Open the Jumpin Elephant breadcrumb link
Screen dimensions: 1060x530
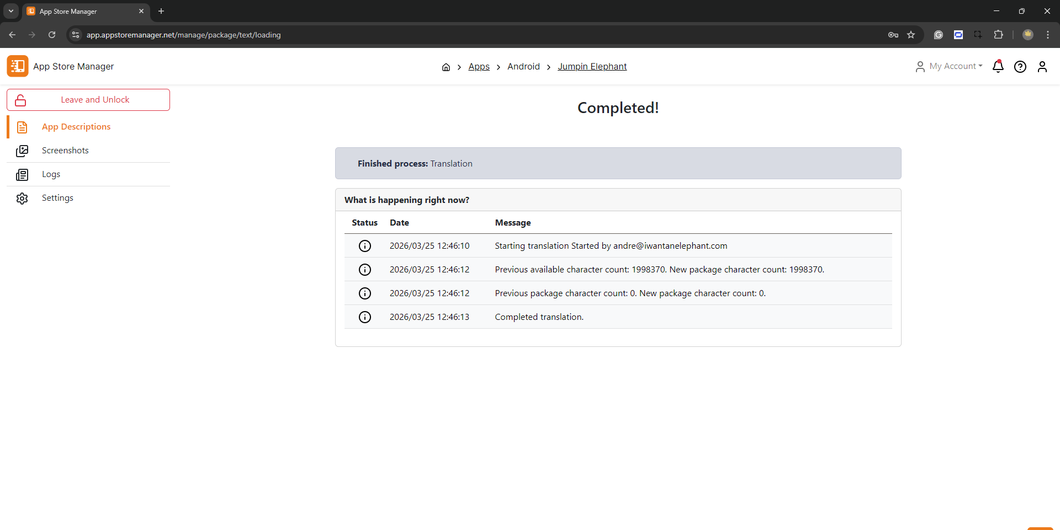(x=592, y=67)
